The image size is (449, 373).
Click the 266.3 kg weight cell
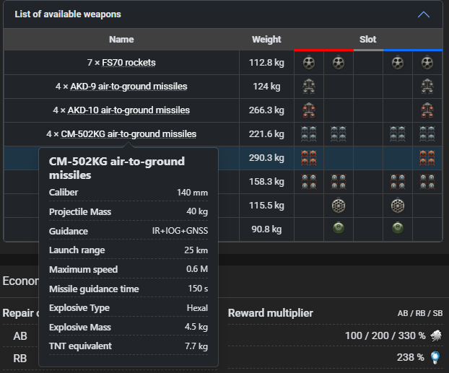[266, 110]
